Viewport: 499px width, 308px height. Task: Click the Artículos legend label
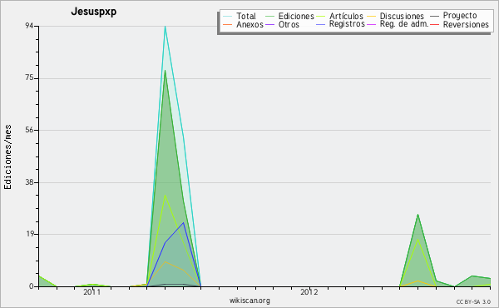coord(346,16)
